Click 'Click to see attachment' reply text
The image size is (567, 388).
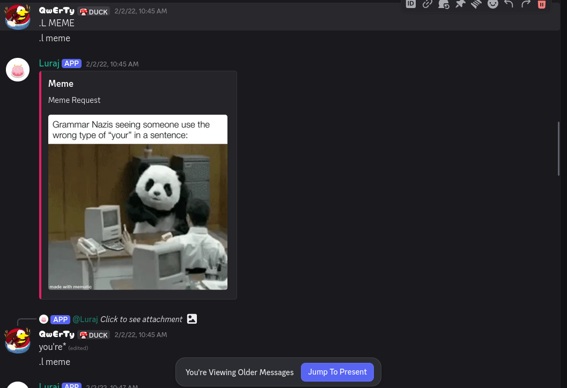(142, 319)
